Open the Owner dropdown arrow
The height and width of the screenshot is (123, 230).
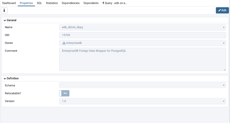pos(224,43)
